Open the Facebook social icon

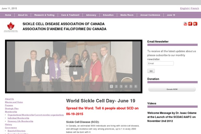pyautogui.click(x=190, y=24)
